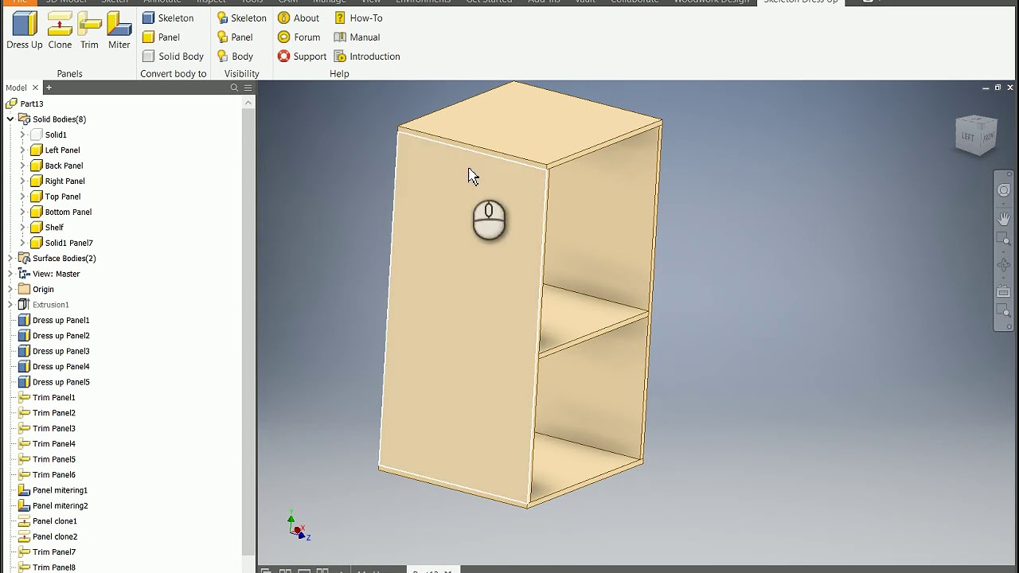Convert body to Panel
The width and height of the screenshot is (1019, 573).
161,37
